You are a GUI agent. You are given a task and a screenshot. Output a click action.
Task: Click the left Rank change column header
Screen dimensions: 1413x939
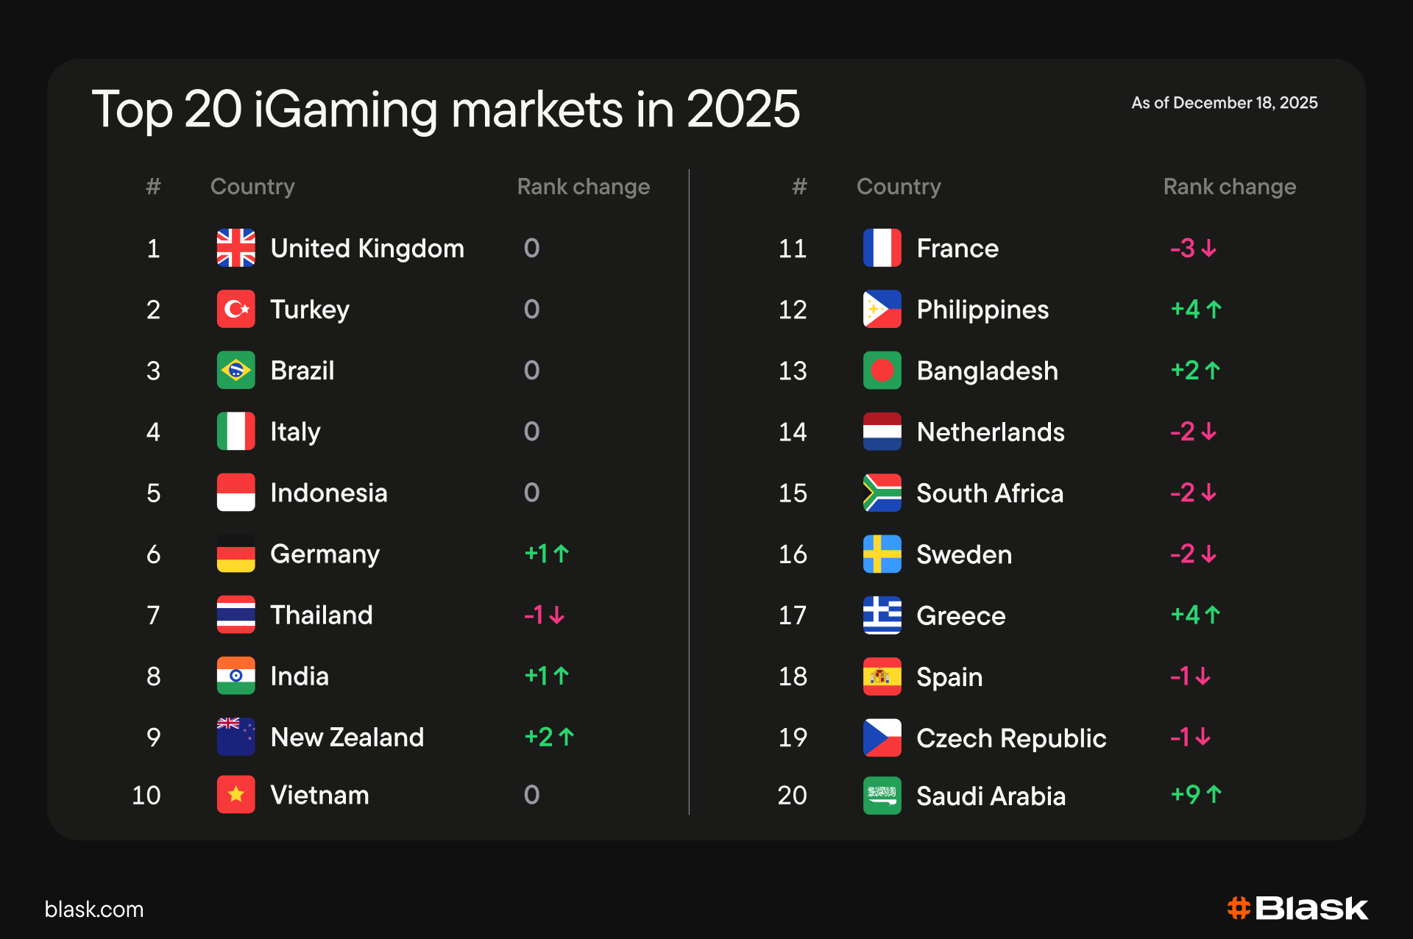(584, 187)
